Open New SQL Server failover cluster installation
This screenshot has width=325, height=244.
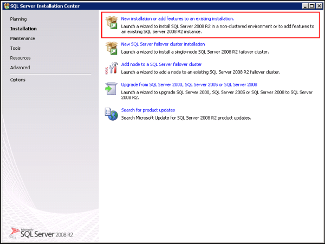coord(163,44)
